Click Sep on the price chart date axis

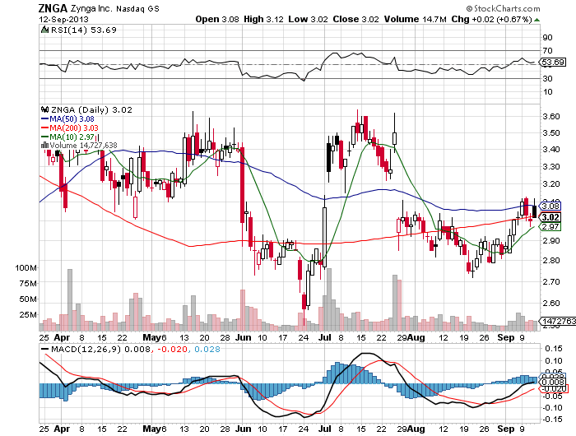[x=506, y=337]
